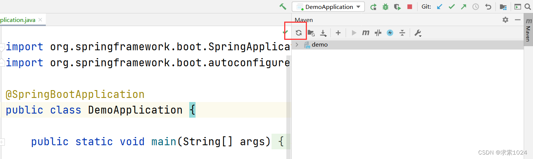Show Git history clock icon
The width and height of the screenshot is (533, 159).
[476, 7]
